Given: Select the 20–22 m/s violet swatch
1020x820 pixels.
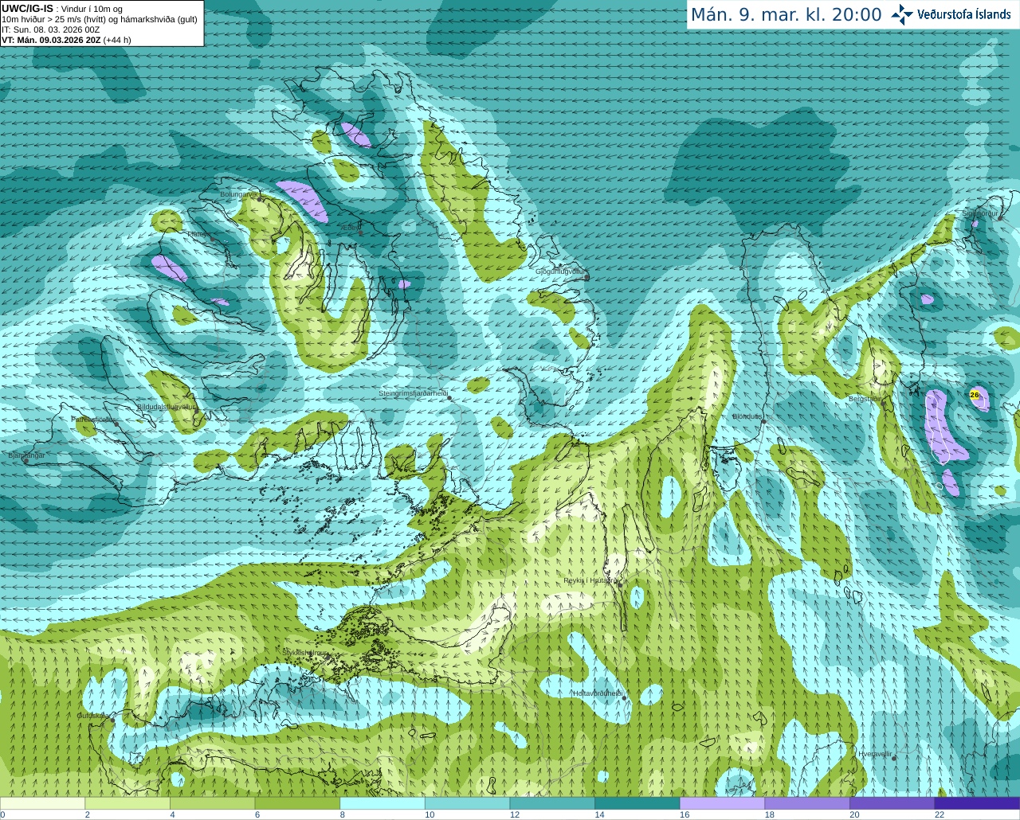Looking at the screenshot, I should pos(892,803).
